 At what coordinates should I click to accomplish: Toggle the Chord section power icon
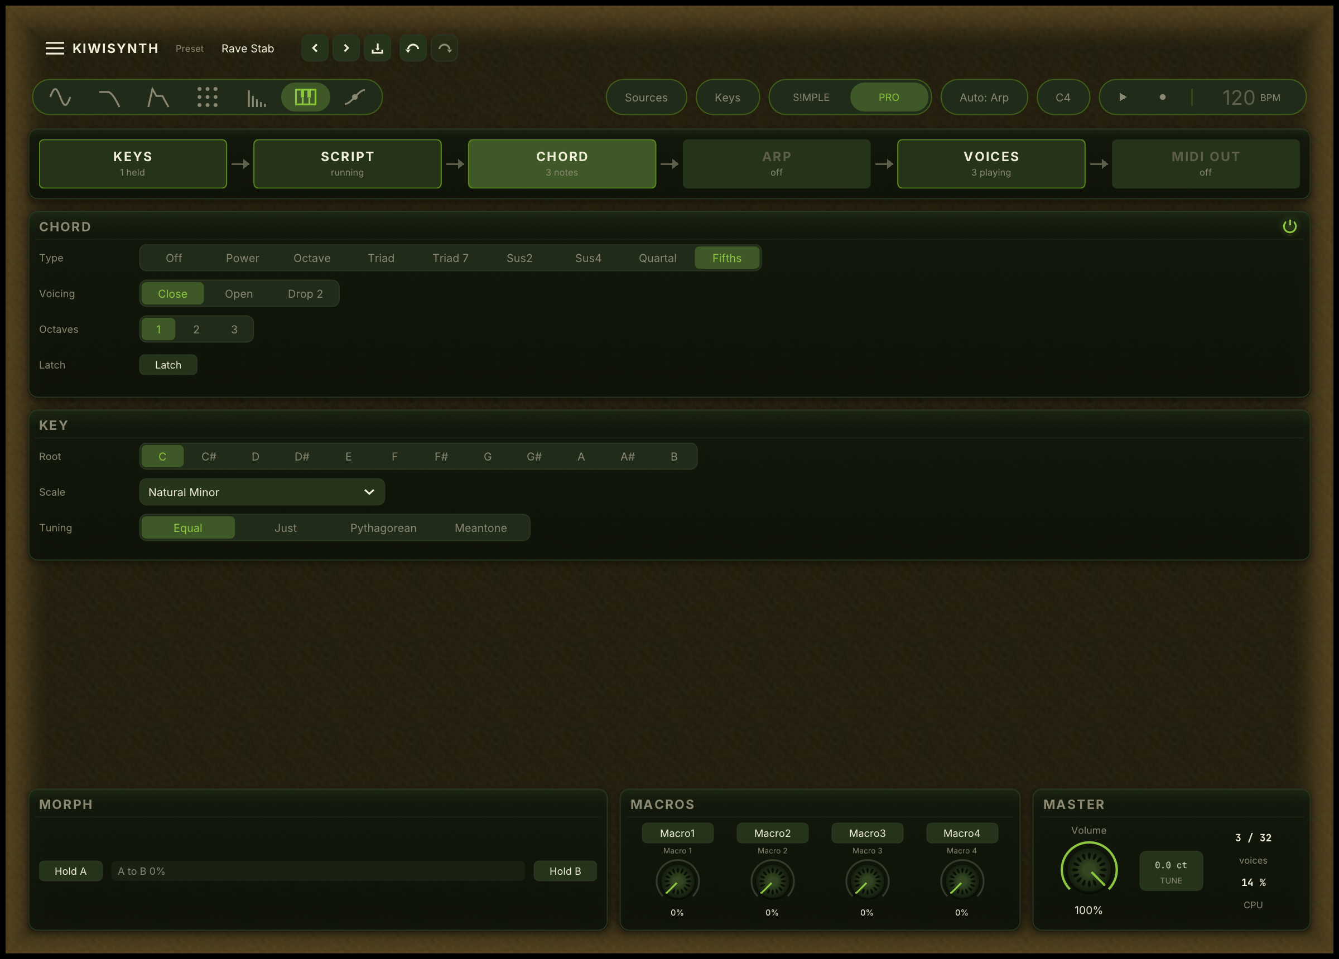pos(1289,226)
